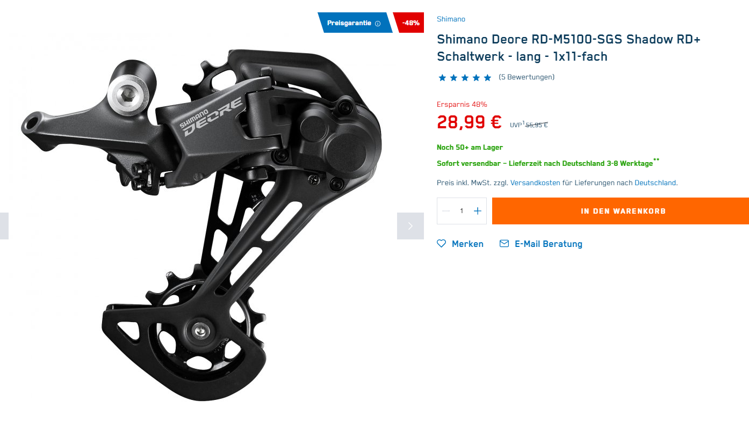Open the (5 Bewertungen) reviews link

click(x=527, y=77)
